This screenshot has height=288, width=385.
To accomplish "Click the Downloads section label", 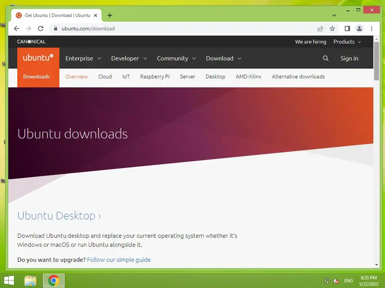I will [x=36, y=76].
